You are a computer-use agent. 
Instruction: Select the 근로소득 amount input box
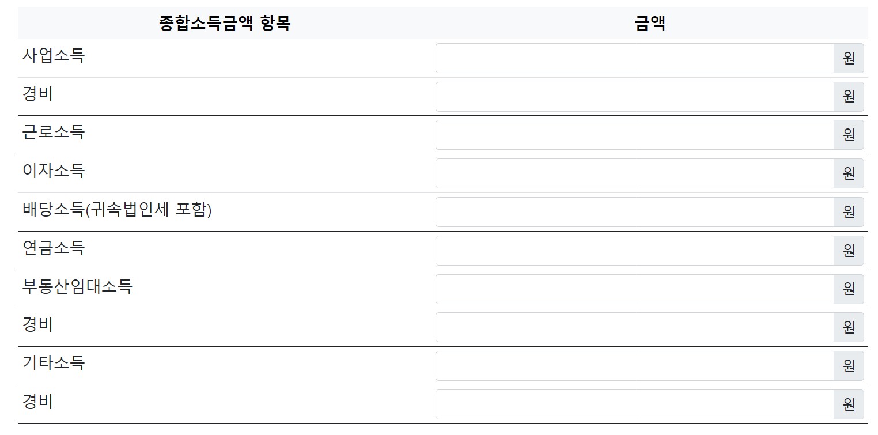point(635,135)
